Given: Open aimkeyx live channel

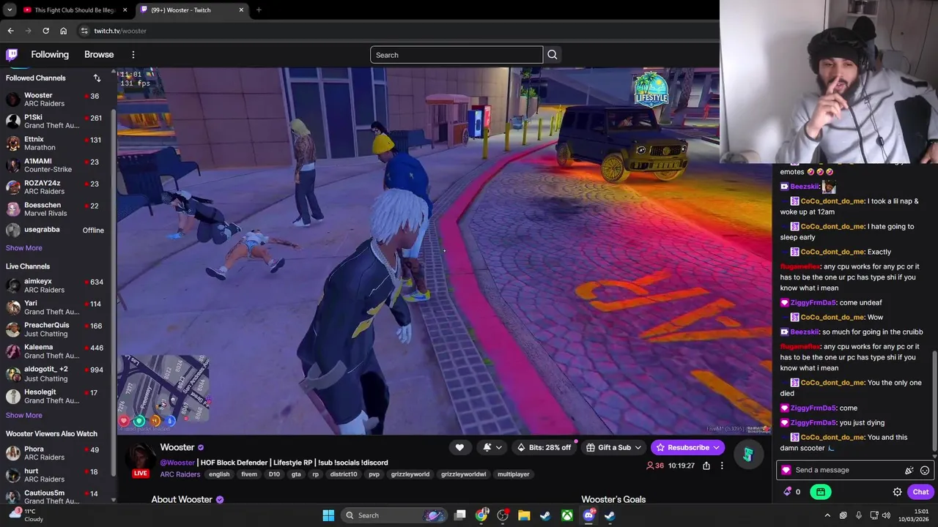Looking at the screenshot, I should (x=56, y=285).
